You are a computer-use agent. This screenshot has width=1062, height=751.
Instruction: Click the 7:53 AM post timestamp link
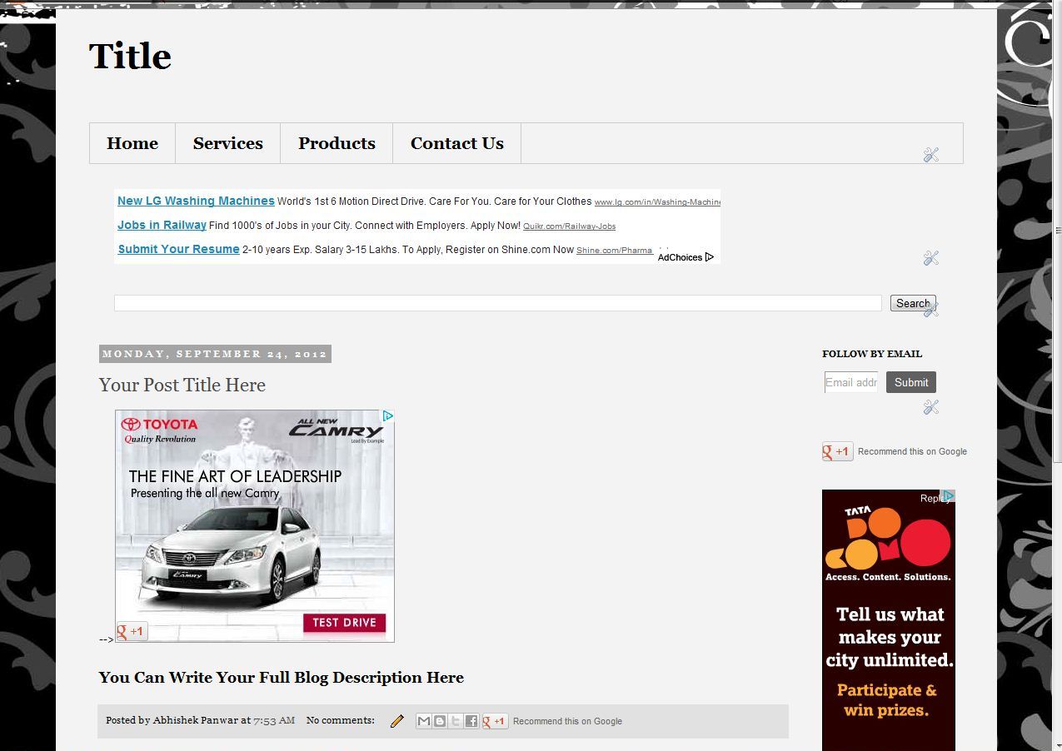(274, 720)
